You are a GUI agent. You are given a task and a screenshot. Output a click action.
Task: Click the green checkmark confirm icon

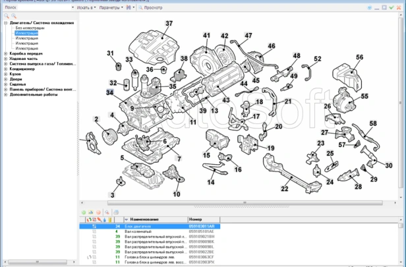point(391,7)
